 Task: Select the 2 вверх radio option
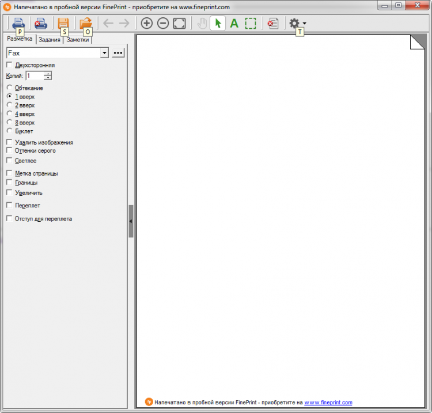9,105
